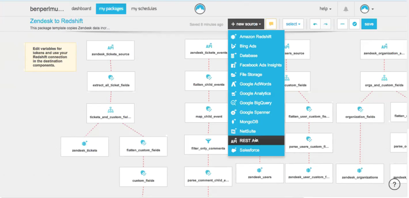The height and width of the screenshot is (198, 409).
Task: Click the MongoDB leaf icon
Action: pos(234,122)
